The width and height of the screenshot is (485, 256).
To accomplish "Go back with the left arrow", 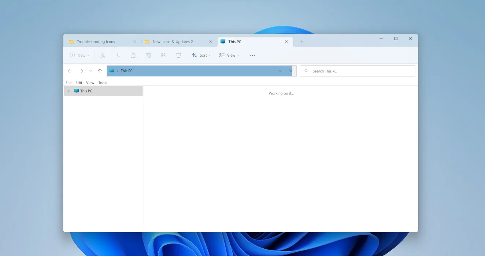I will pyautogui.click(x=70, y=71).
